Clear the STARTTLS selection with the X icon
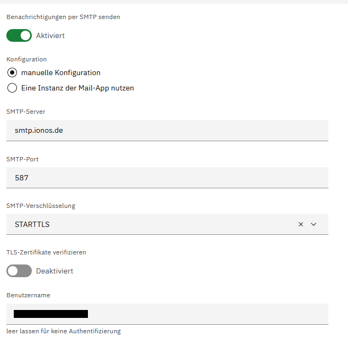 tap(301, 224)
